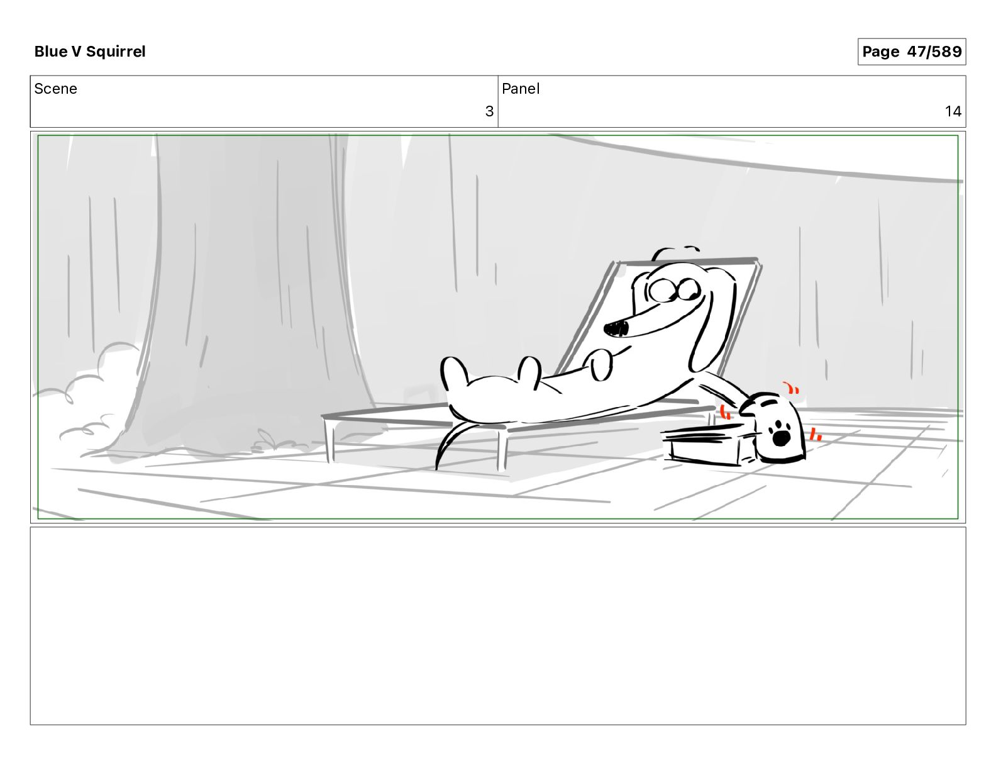Click the storyboard drawing of the dog on the lounger
The height and width of the screenshot is (770, 996).
498,327
